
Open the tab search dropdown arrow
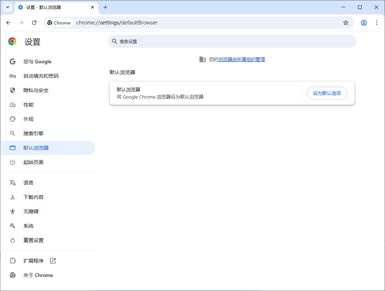8,7
